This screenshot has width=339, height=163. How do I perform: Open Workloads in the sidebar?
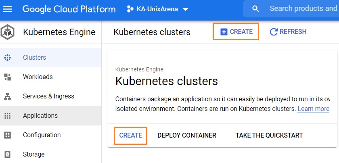(x=50, y=77)
